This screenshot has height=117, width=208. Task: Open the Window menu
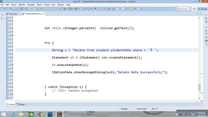[61, 5]
